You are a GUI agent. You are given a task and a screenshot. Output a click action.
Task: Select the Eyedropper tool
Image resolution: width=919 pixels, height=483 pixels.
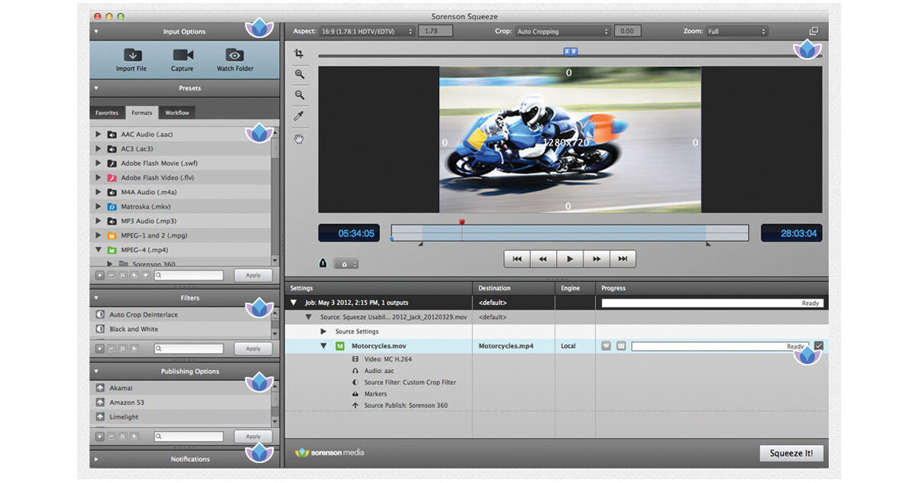pyautogui.click(x=299, y=116)
